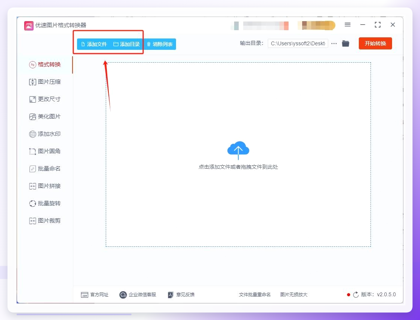Select 图片圆角 in sidebar
Image resolution: width=420 pixels, height=320 pixels.
pyautogui.click(x=45, y=151)
